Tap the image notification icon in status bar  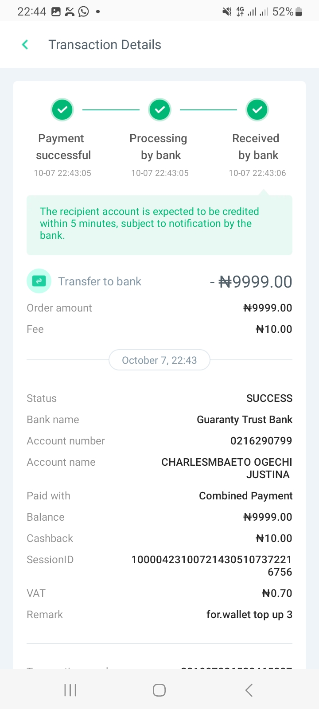[56, 12]
